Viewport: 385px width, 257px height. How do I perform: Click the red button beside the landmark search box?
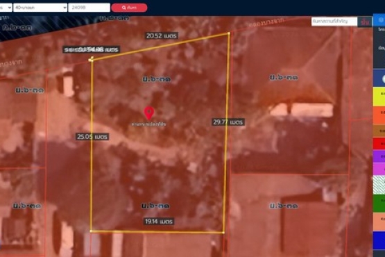(x=365, y=22)
